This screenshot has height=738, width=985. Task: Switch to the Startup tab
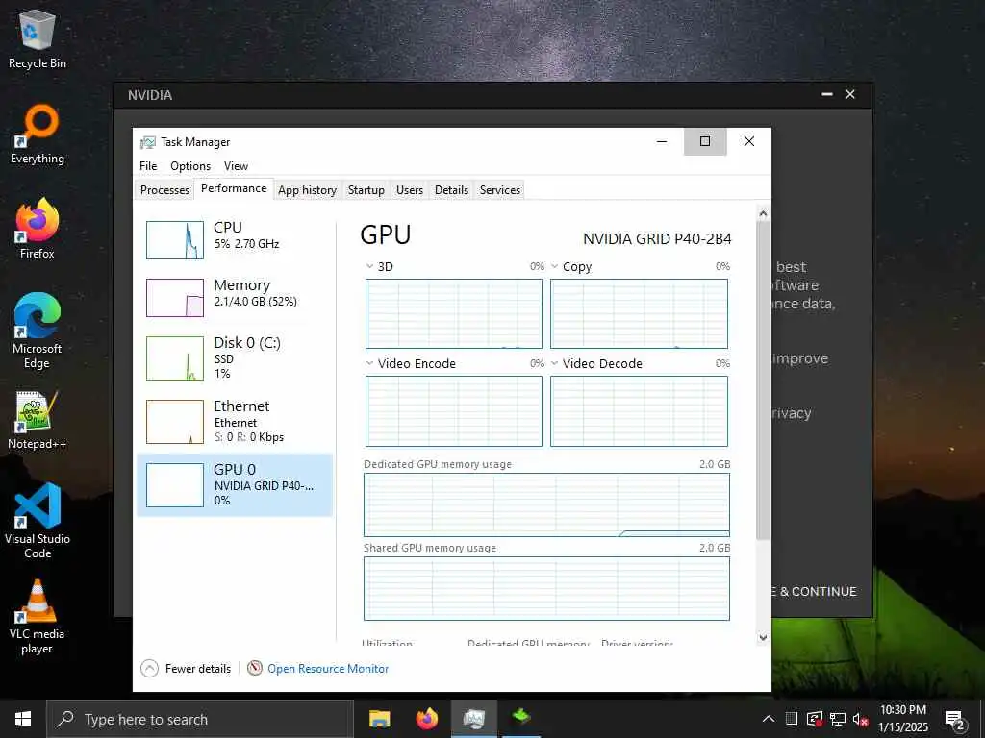pyautogui.click(x=366, y=190)
